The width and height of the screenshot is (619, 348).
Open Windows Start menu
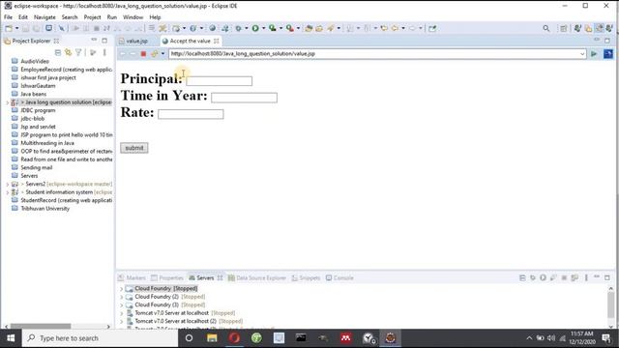click(x=11, y=338)
